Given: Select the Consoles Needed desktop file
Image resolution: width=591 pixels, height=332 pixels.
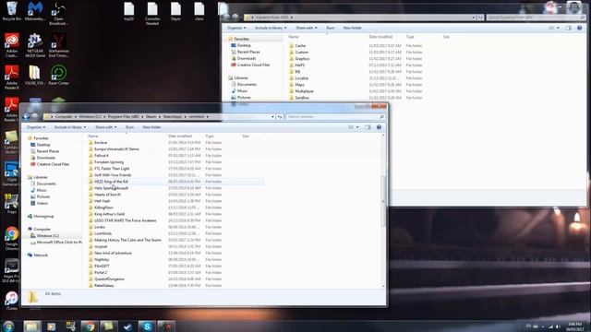Looking at the screenshot, I should point(152,13).
